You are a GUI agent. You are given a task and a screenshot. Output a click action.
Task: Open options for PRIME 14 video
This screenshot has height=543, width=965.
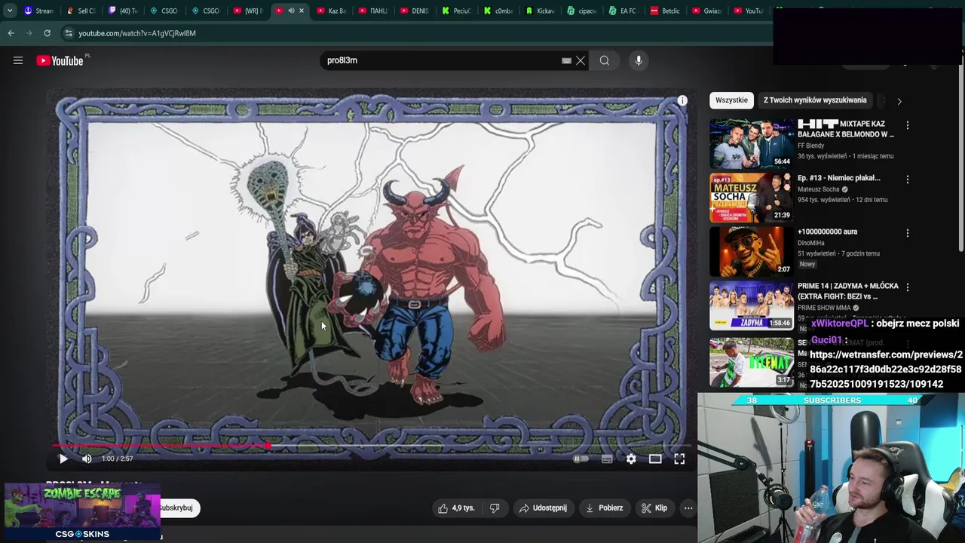(908, 287)
